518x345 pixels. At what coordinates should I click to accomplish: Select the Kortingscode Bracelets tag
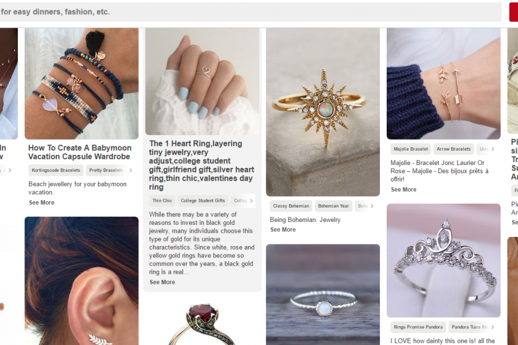tap(56, 170)
